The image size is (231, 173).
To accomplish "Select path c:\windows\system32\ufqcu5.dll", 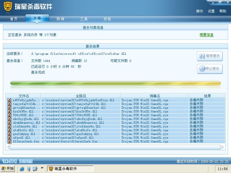I will (x=68, y=138).
